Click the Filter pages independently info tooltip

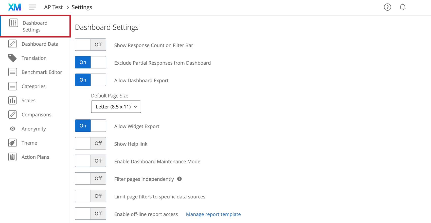click(179, 179)
